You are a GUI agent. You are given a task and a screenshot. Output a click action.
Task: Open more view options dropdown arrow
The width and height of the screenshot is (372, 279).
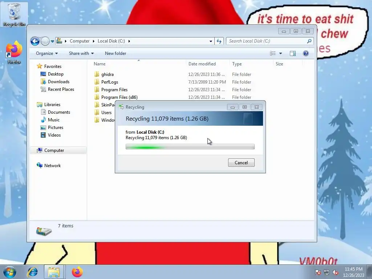pos(280,53)
